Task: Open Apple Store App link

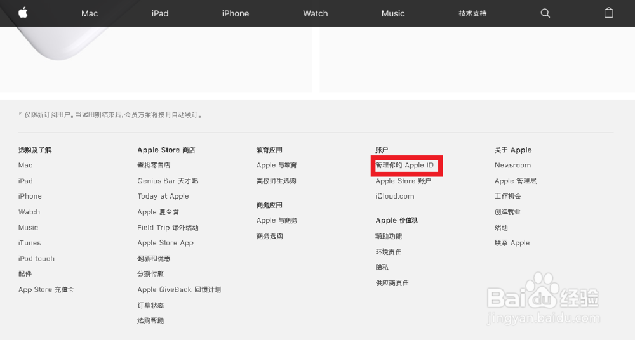Action: click(x=165, y=243)
